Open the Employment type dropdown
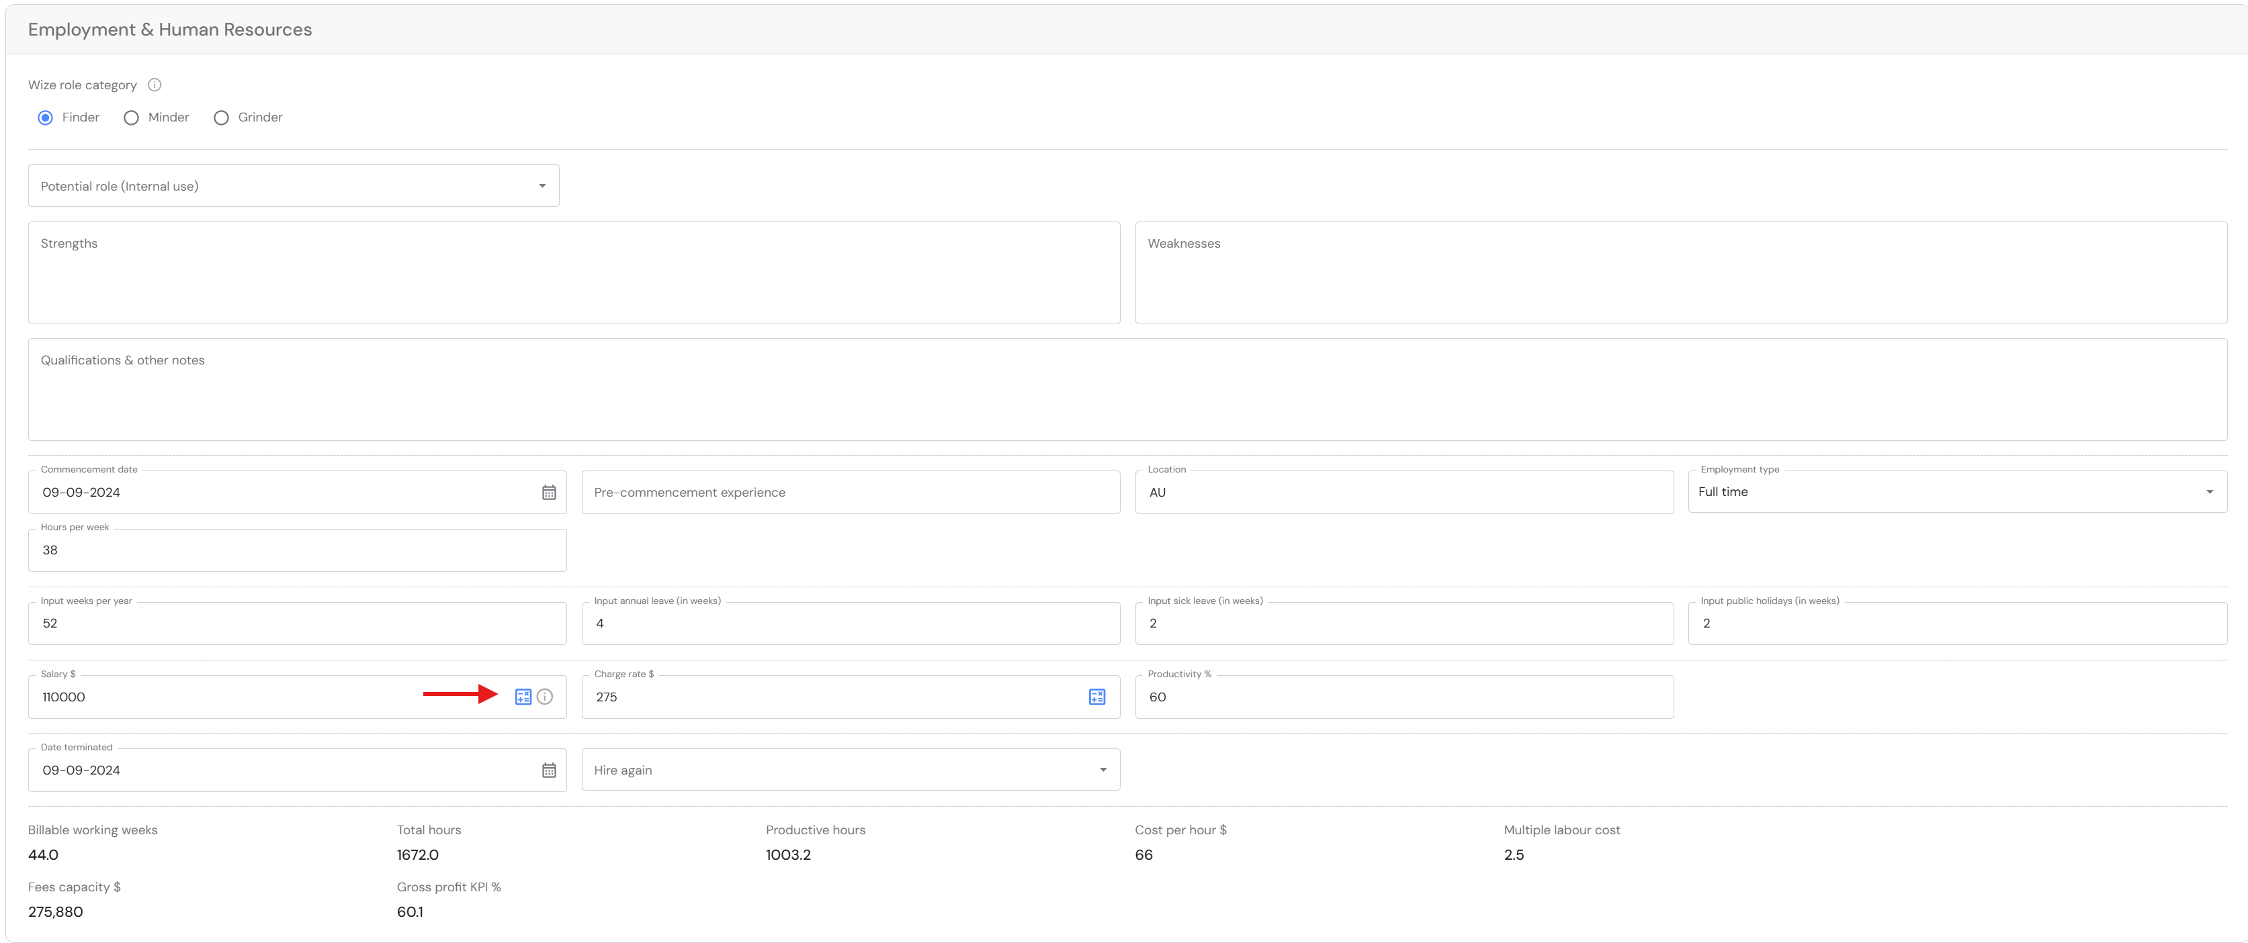2248x943 pixels. pyautogui.click(x=1956, y=491)
